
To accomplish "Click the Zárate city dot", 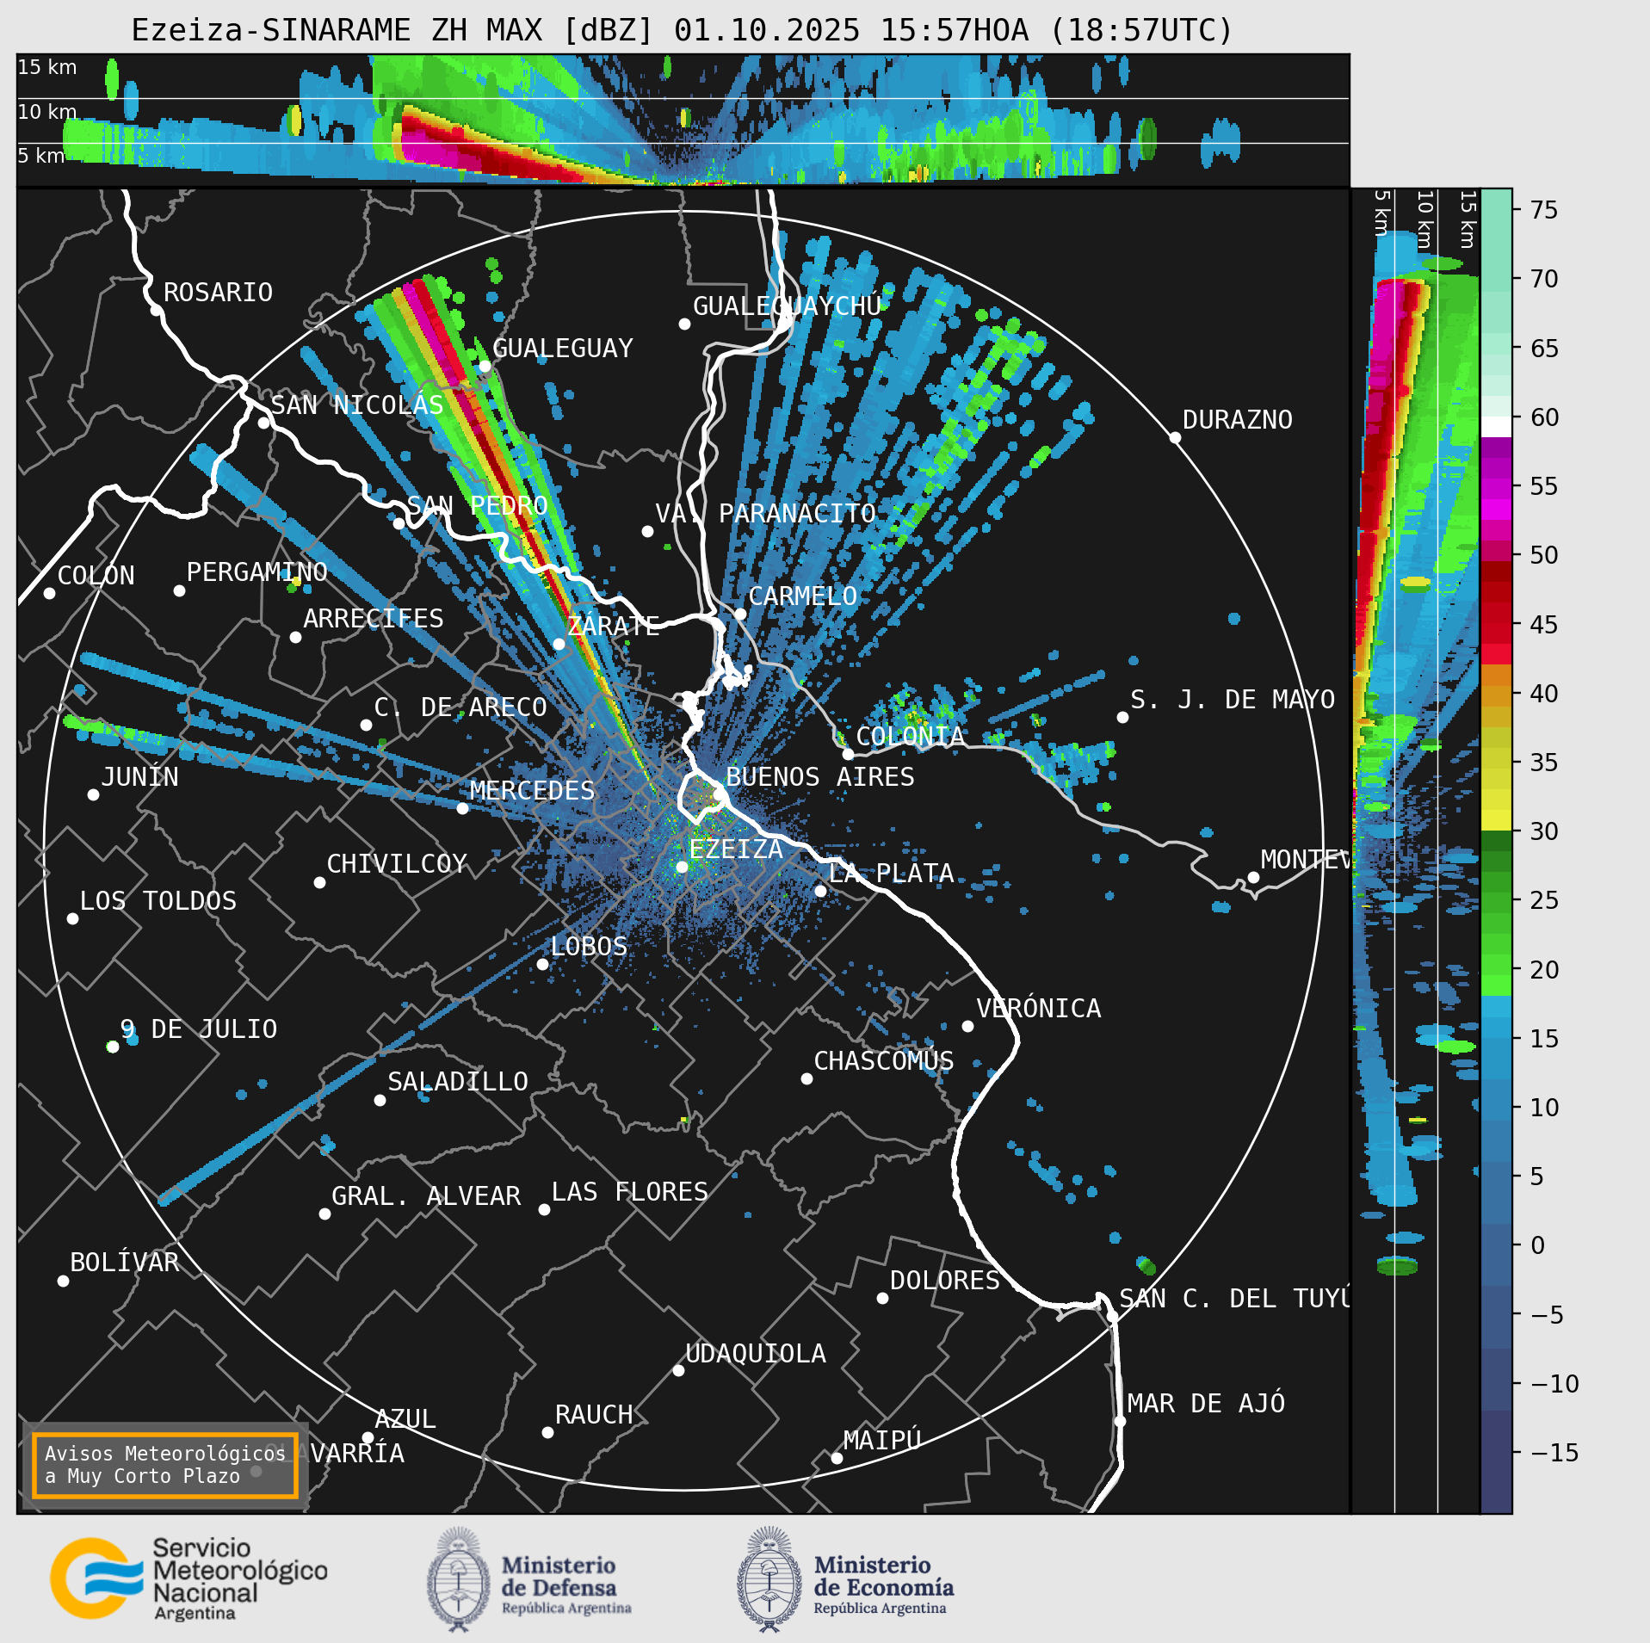I will coord(559,644).
